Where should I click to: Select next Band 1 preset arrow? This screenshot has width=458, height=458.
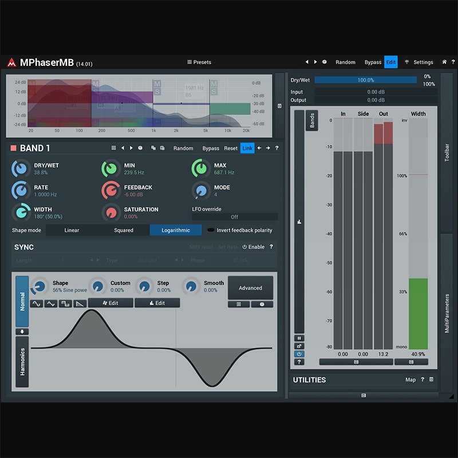132,148
